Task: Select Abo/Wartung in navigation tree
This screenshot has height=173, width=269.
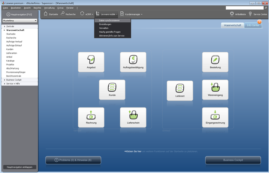Action: [x=12, y=69]
